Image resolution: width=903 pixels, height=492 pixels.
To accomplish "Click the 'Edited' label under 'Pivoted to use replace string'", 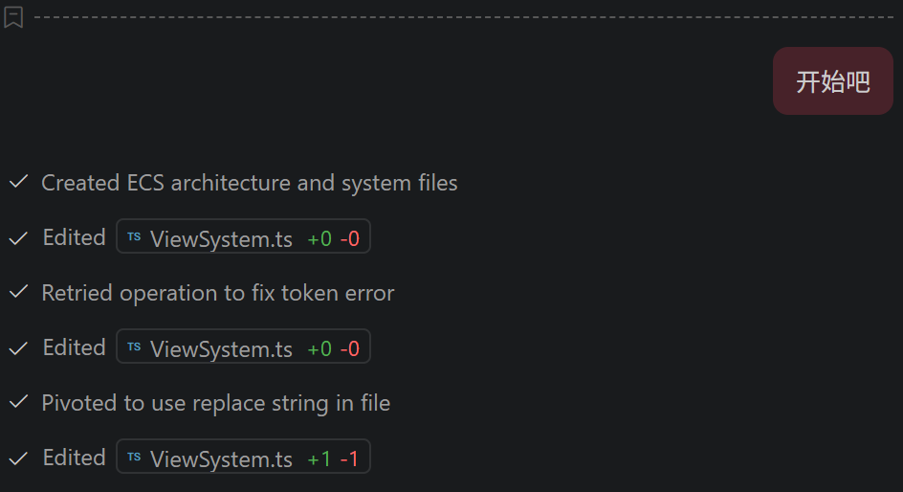I will click(74, 458).
